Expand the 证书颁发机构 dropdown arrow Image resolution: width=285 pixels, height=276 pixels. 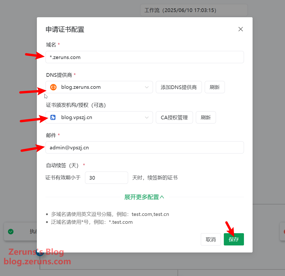[x=147, y=118]
